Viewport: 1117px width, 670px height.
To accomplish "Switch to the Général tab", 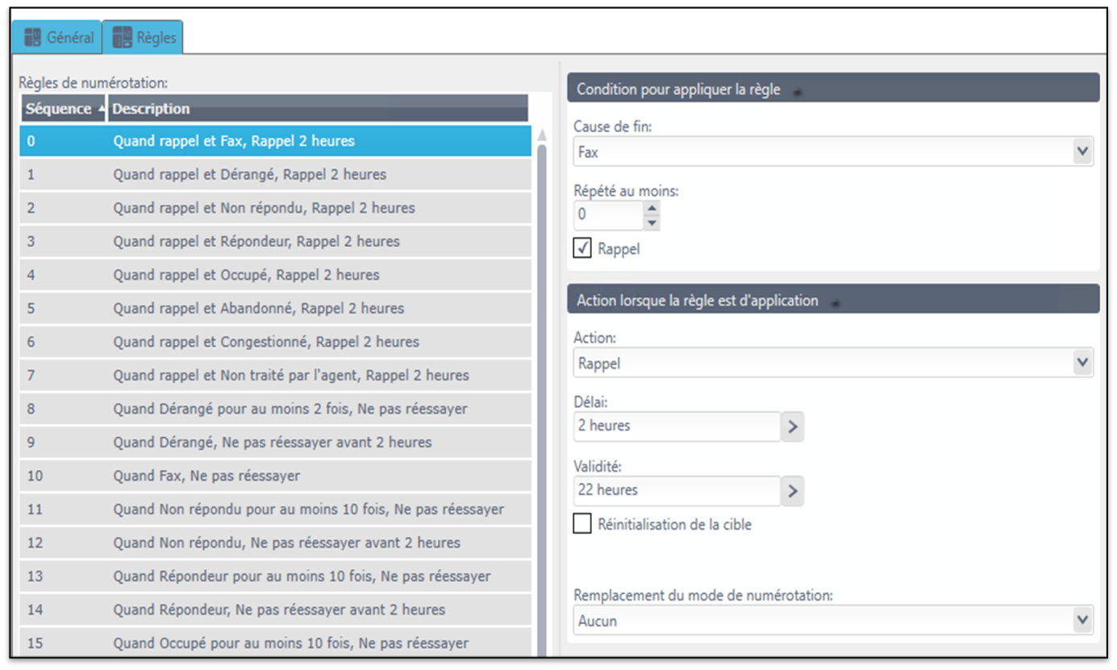I will pos(59,38).
